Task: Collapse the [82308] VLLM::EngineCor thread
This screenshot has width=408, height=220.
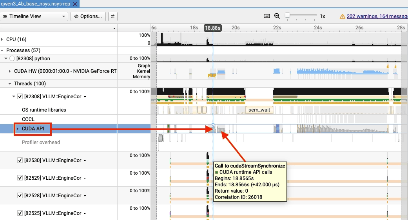Action: tap(14, 97)
